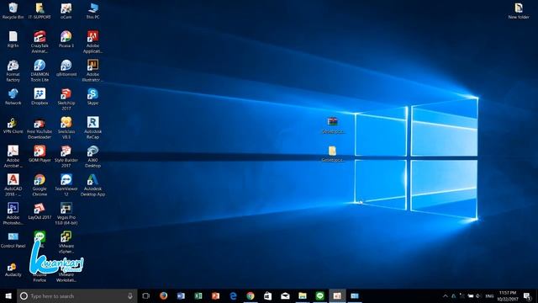538x303 pixels.
Task: Open the New folder desktop icon
Action: point(519,10)
